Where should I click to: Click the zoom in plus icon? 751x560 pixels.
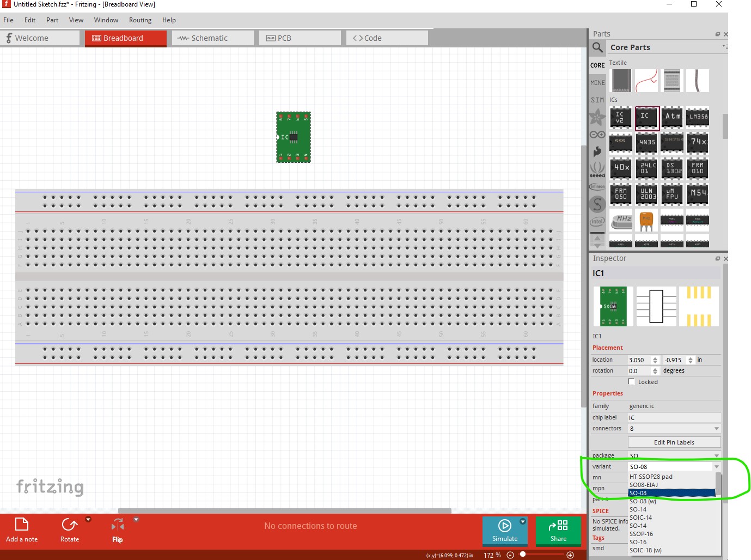click(570, 555)
